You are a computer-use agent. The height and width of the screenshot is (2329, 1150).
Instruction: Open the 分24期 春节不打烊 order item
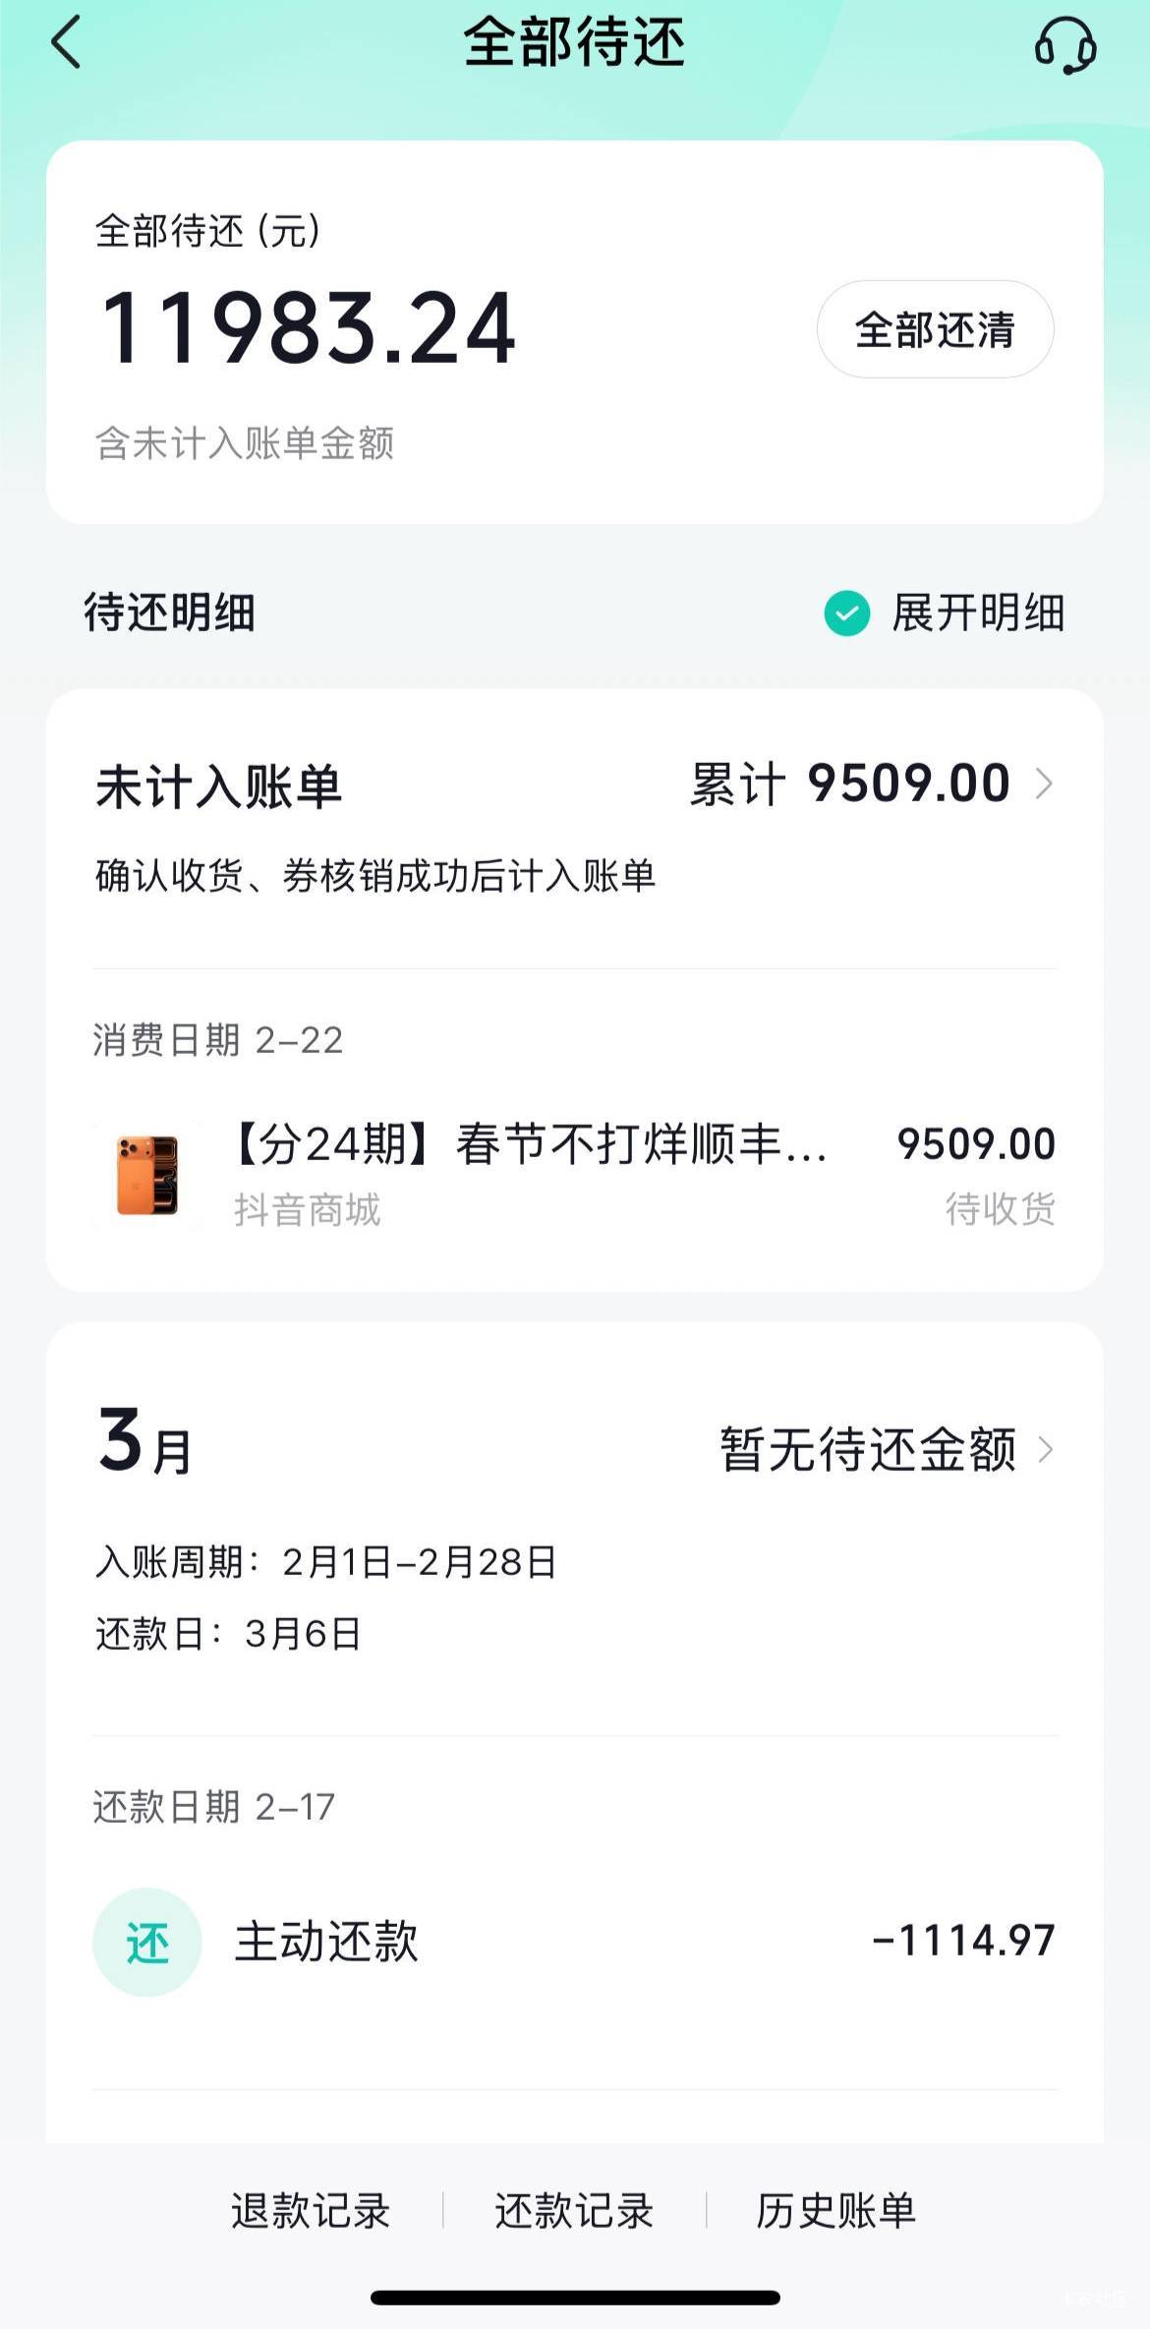click(531, 1145)
